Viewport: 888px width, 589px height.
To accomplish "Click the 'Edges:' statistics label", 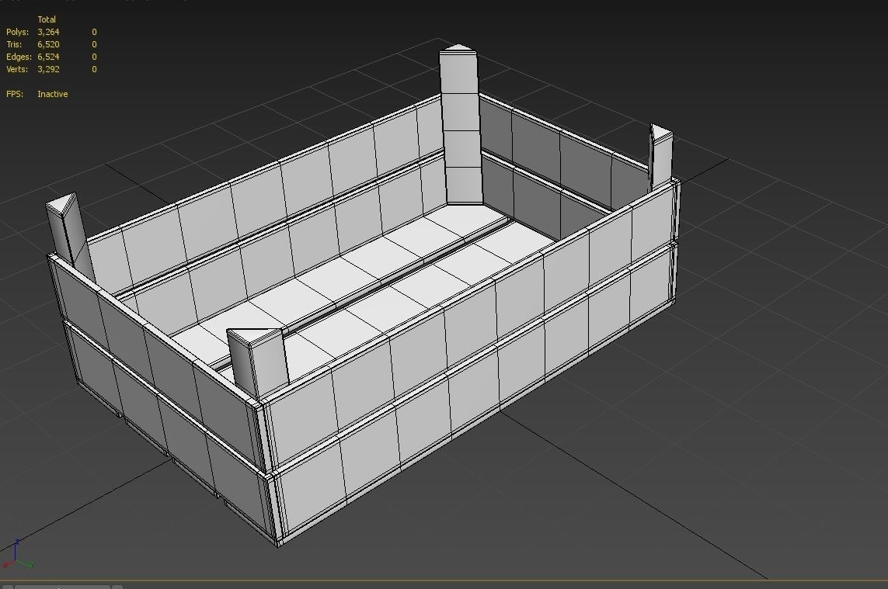I will [19, 57].
